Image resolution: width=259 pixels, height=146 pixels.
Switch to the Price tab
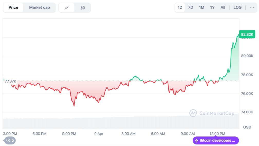(x=13, y=7)
